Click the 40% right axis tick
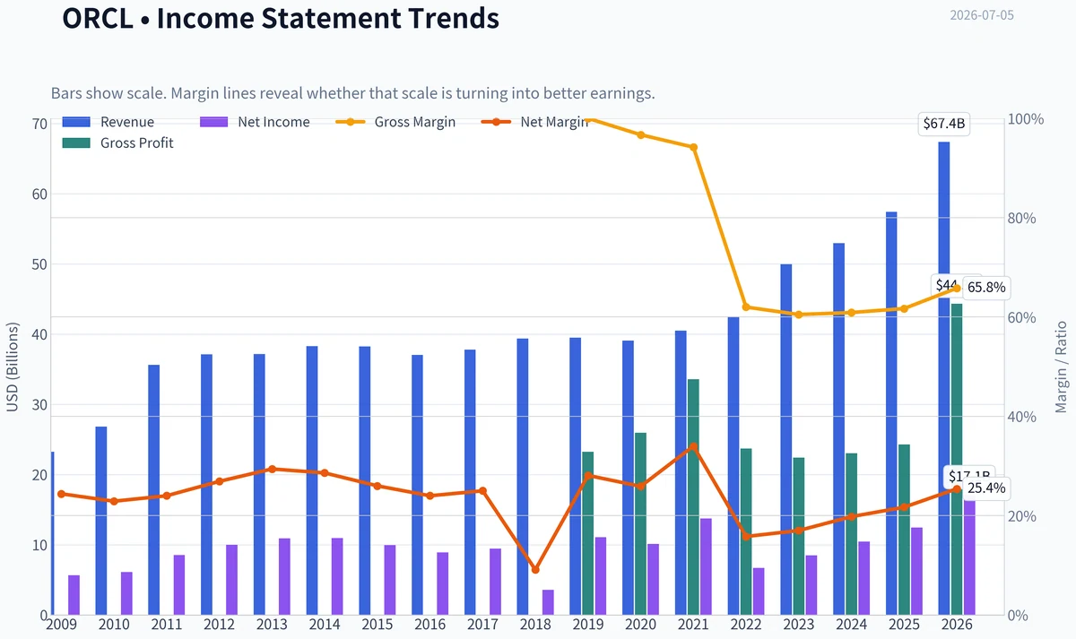 (1023, 417)
